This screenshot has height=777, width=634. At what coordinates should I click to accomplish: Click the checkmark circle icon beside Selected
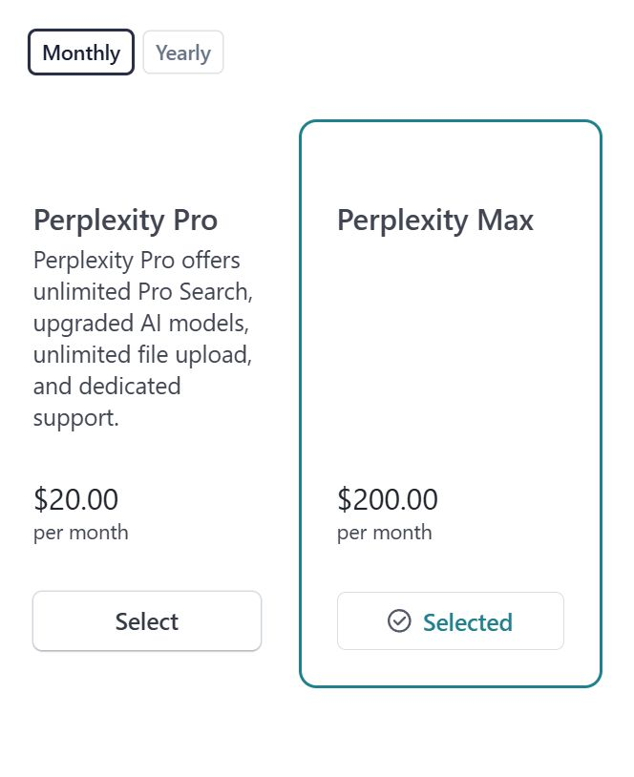click(x=399, y=620)
